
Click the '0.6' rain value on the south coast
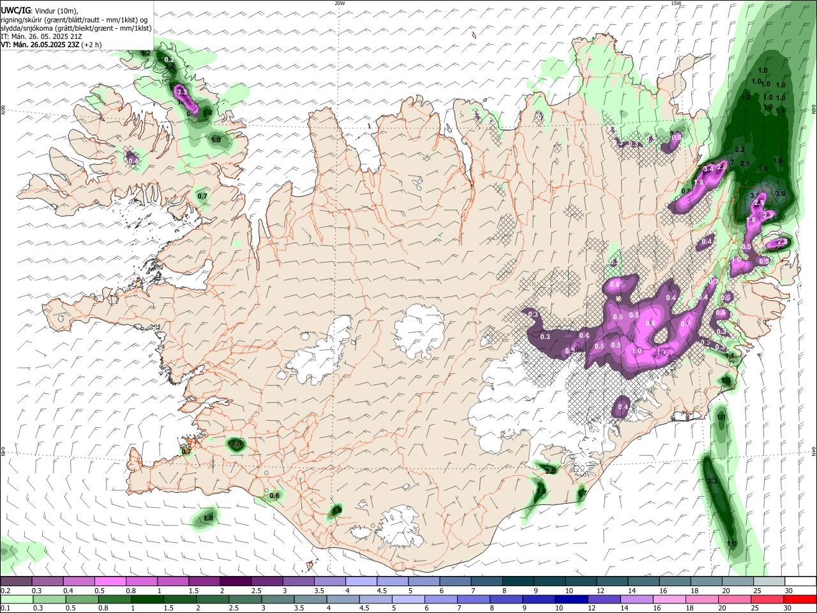[275, 496]
